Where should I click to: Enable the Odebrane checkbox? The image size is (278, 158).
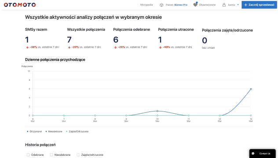(x=28, y=155)
